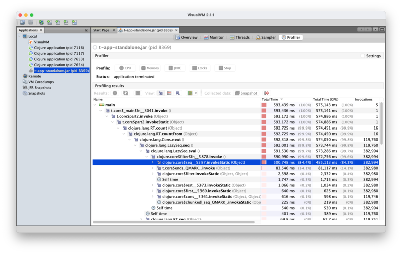Switch to the Monitor tab
402x254 pixels.
(214, 37)
